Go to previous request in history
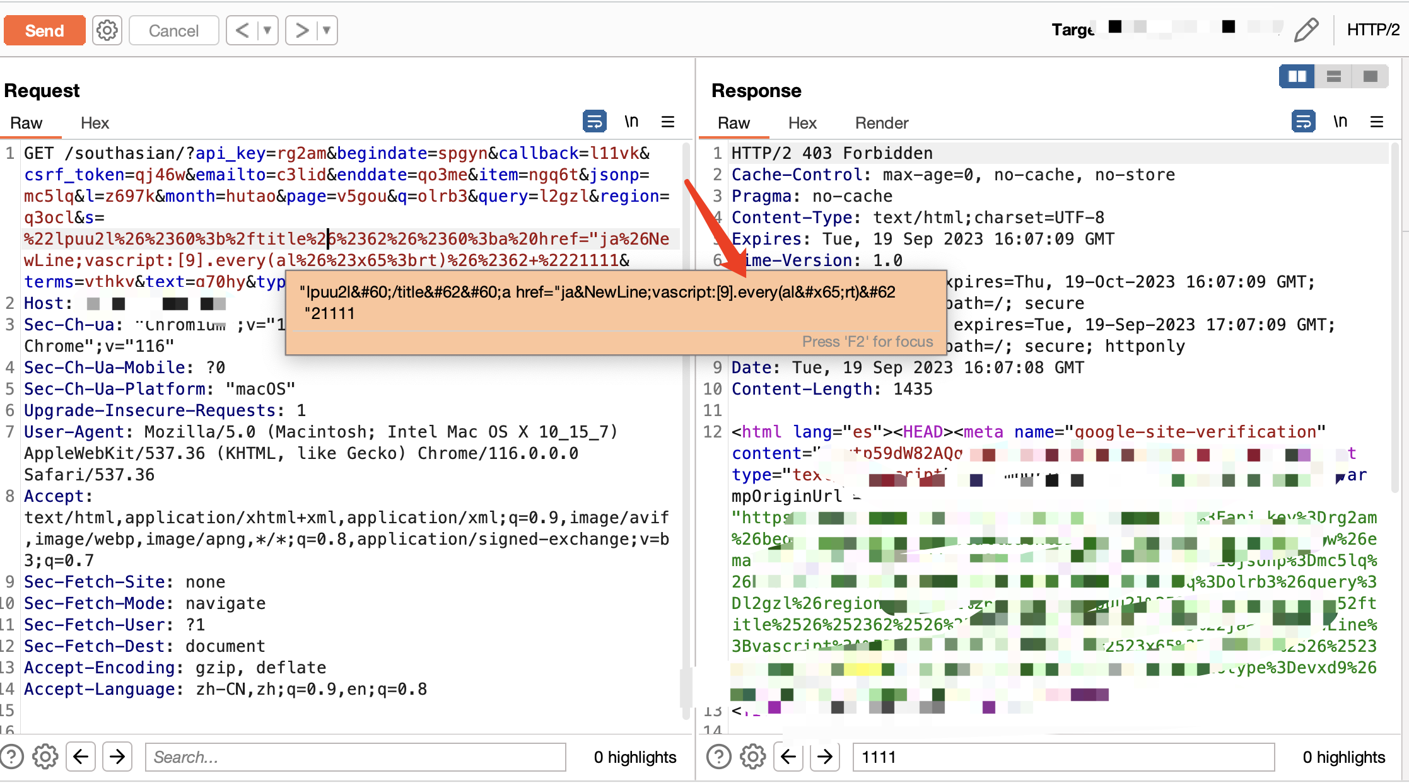The image size is (1409, 783). [243, 30]
